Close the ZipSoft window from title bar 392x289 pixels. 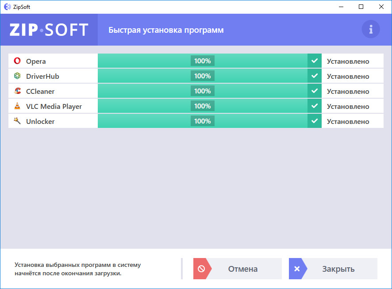(x=381, y=7)
